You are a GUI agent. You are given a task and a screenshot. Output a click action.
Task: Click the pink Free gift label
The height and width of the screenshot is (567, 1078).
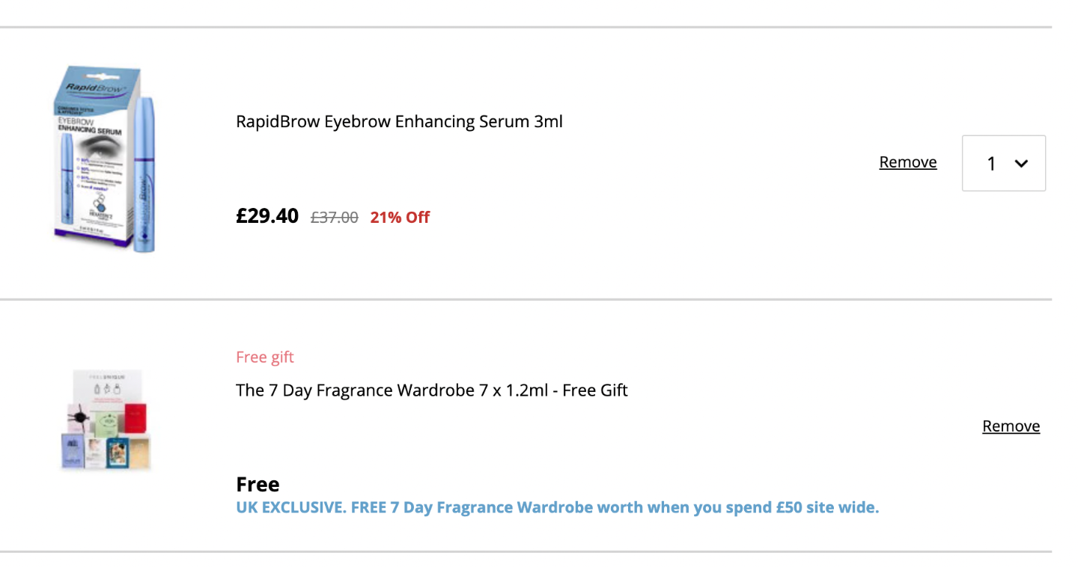(x=265, y=358)
